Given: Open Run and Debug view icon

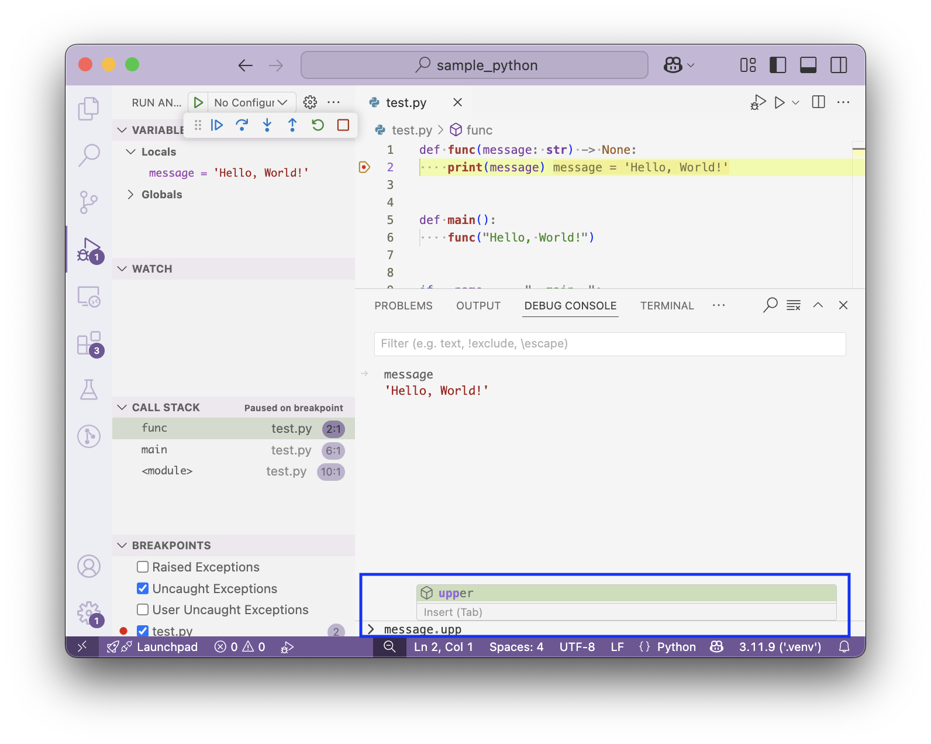Looking at the screenshot, I should click(89, 250).
